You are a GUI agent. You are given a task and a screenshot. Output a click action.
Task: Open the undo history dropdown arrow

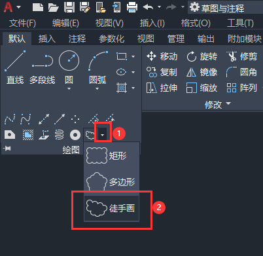[160, 7]
